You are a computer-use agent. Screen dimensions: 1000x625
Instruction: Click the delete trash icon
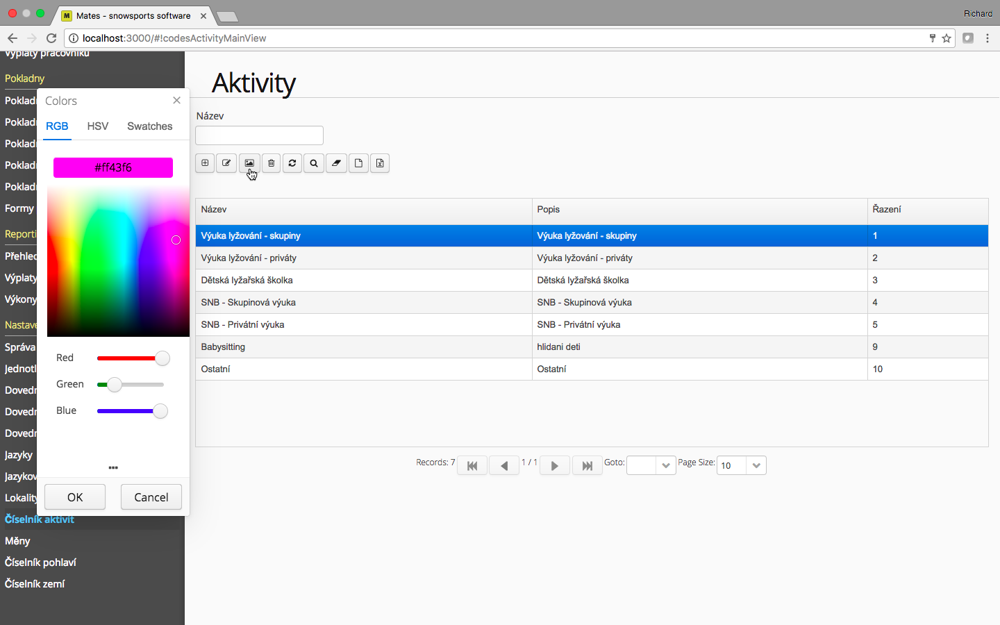[x=272, y=163]
